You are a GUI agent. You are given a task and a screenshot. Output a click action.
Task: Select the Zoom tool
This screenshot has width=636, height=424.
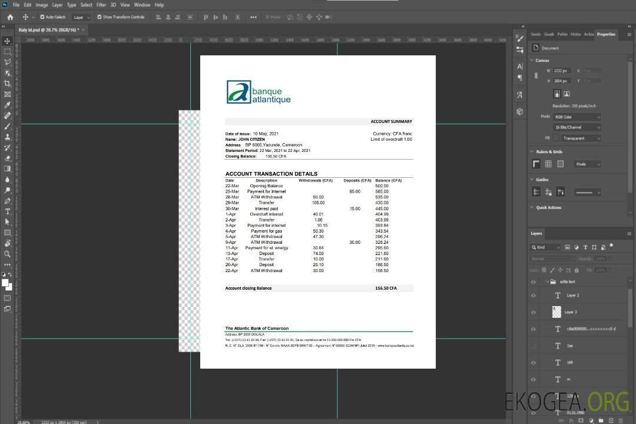click(x=8, y=254)
